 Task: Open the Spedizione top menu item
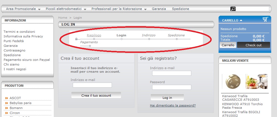point(180,9)
